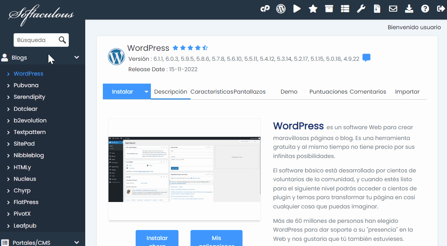Open the cPanel control panel icon
The width and height of the screenshot is (447, 246).
265,9
